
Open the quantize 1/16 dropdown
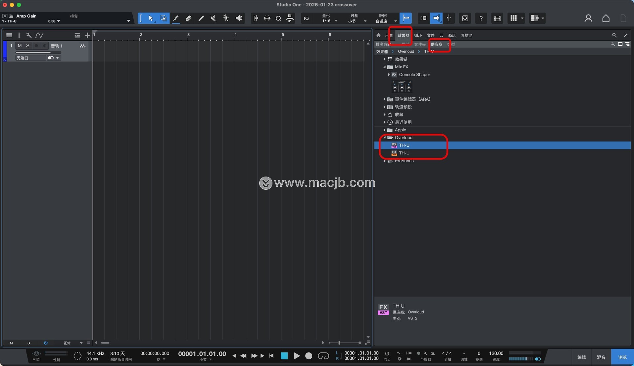(x=336, y=21)
